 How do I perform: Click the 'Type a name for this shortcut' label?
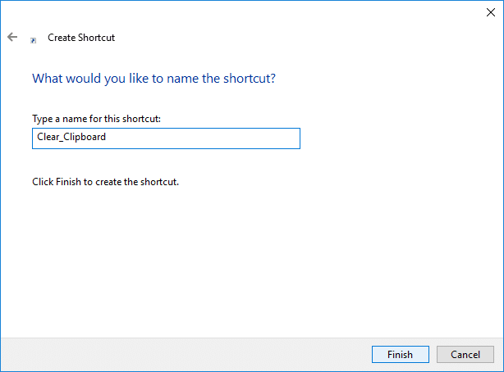coord(95,119)
